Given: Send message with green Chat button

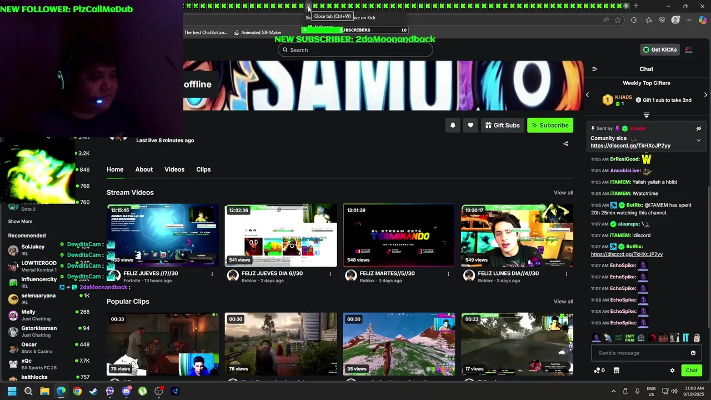Looking at the screenshot, I should pos(692,371).
